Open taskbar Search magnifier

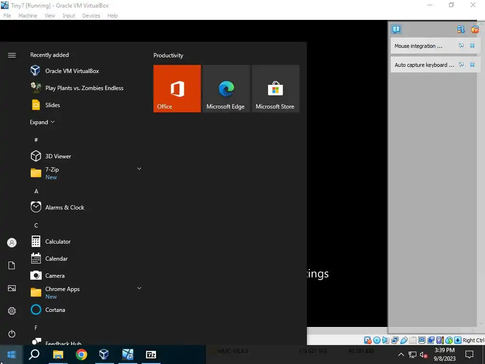click(x=34, y=355)
